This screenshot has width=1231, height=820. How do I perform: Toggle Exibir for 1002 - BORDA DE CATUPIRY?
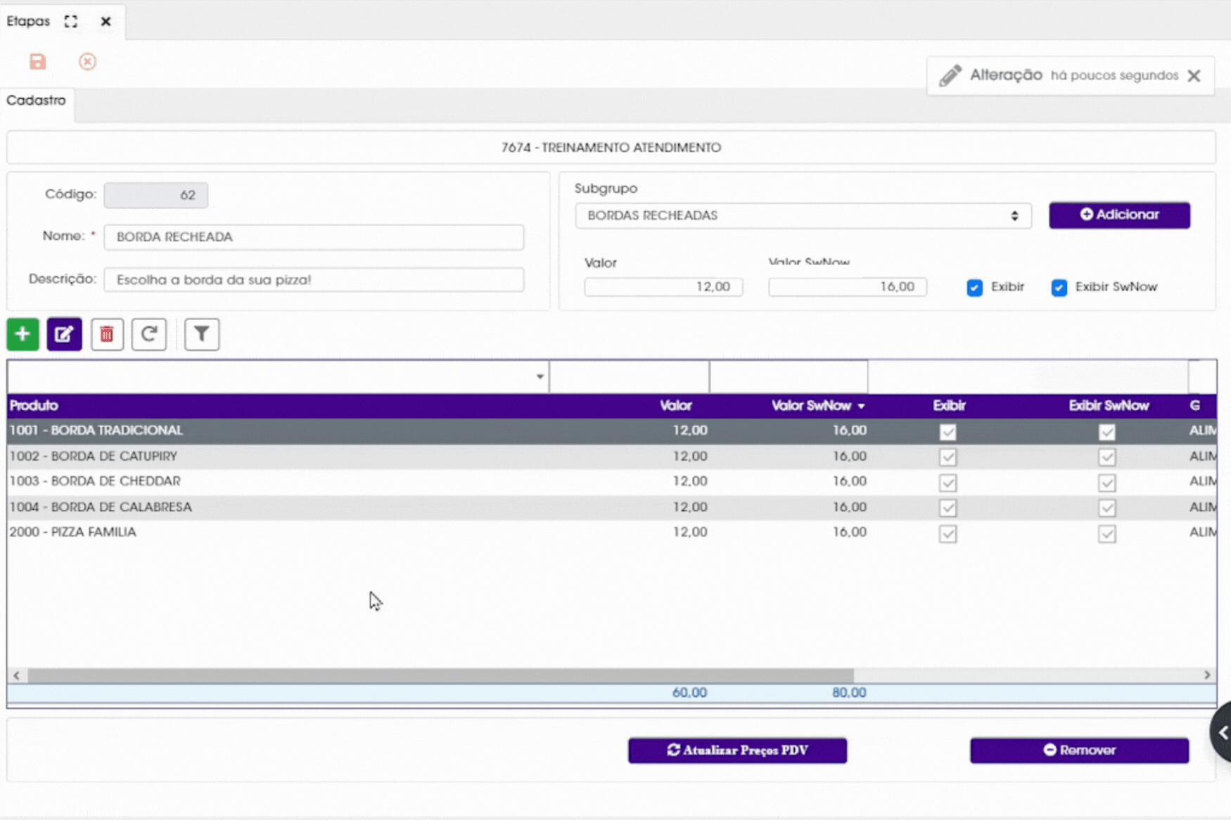tap(948, 457)
